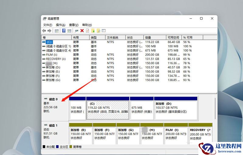Click the disk connect toolbar icon
The image size is (243, 155).
pyautogui.click(x=76, y=31)
